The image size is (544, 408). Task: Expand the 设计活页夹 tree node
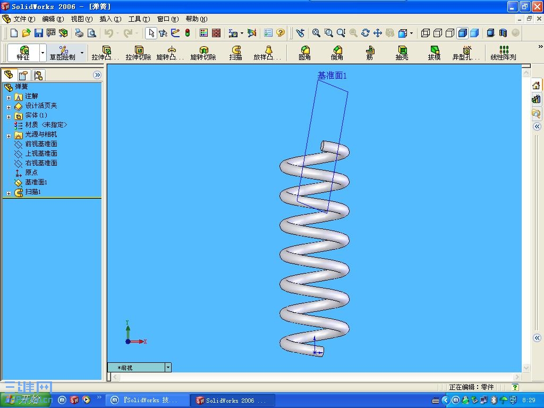8,107
